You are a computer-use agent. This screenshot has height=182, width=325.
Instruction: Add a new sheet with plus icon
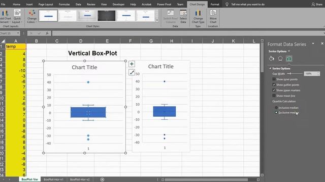102,179
